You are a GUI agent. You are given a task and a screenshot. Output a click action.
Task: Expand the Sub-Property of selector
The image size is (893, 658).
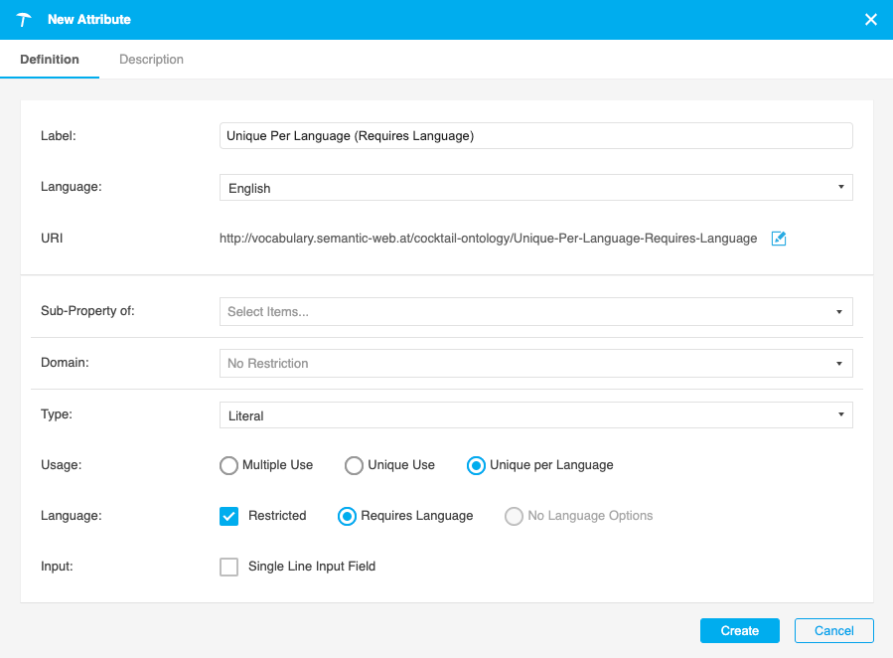[536, 311]
